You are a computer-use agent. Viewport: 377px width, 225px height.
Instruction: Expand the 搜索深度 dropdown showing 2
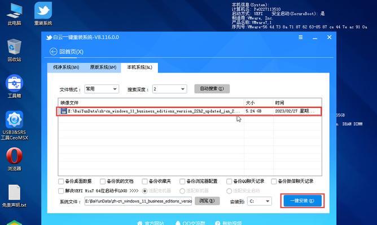pyautogui.click(x=169, y=89)
